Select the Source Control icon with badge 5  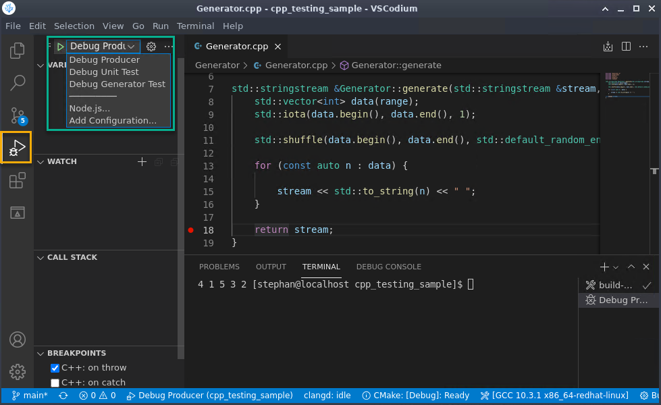(x=18, y=115)
